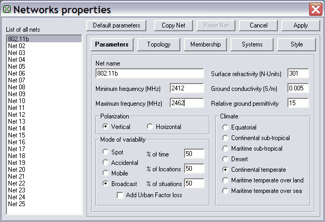Viewport: 325px width, 222px height.
Task: Apply the network settings
Action: pyautogui.click(x=301, y=25)
